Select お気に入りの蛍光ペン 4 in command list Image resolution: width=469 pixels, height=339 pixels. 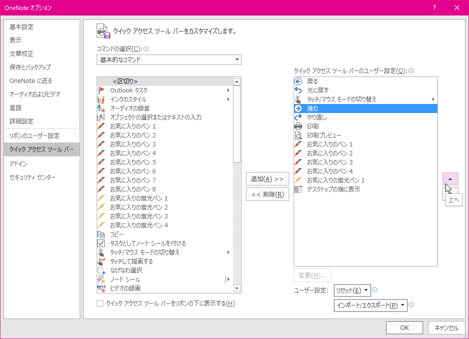coord(165,225)
